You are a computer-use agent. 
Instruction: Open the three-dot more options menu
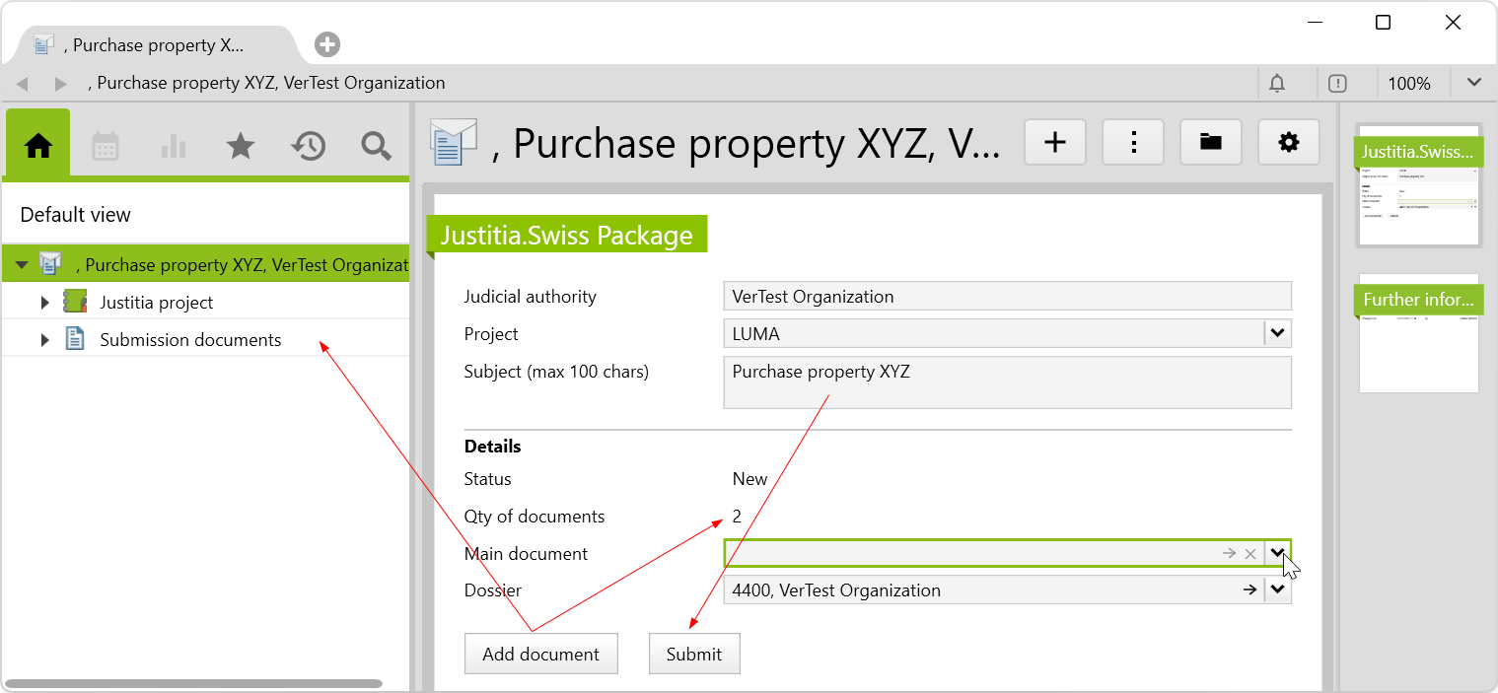pos(1133,143)
